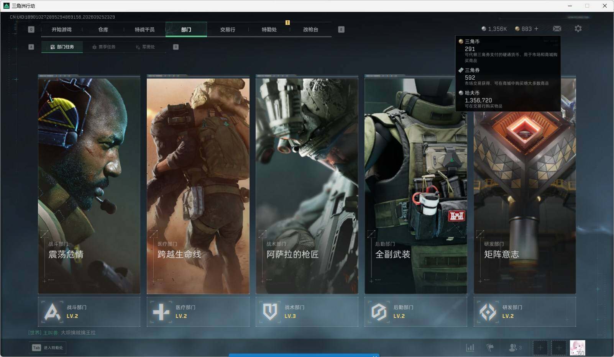Select the 部门任务 sub-tab
The width and height of the screenshot is (614, 357).
tap(62, 47)
